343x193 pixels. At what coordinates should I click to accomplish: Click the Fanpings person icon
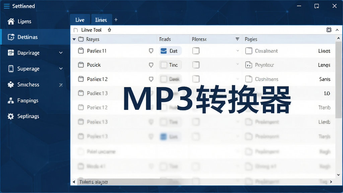(11, 101)
